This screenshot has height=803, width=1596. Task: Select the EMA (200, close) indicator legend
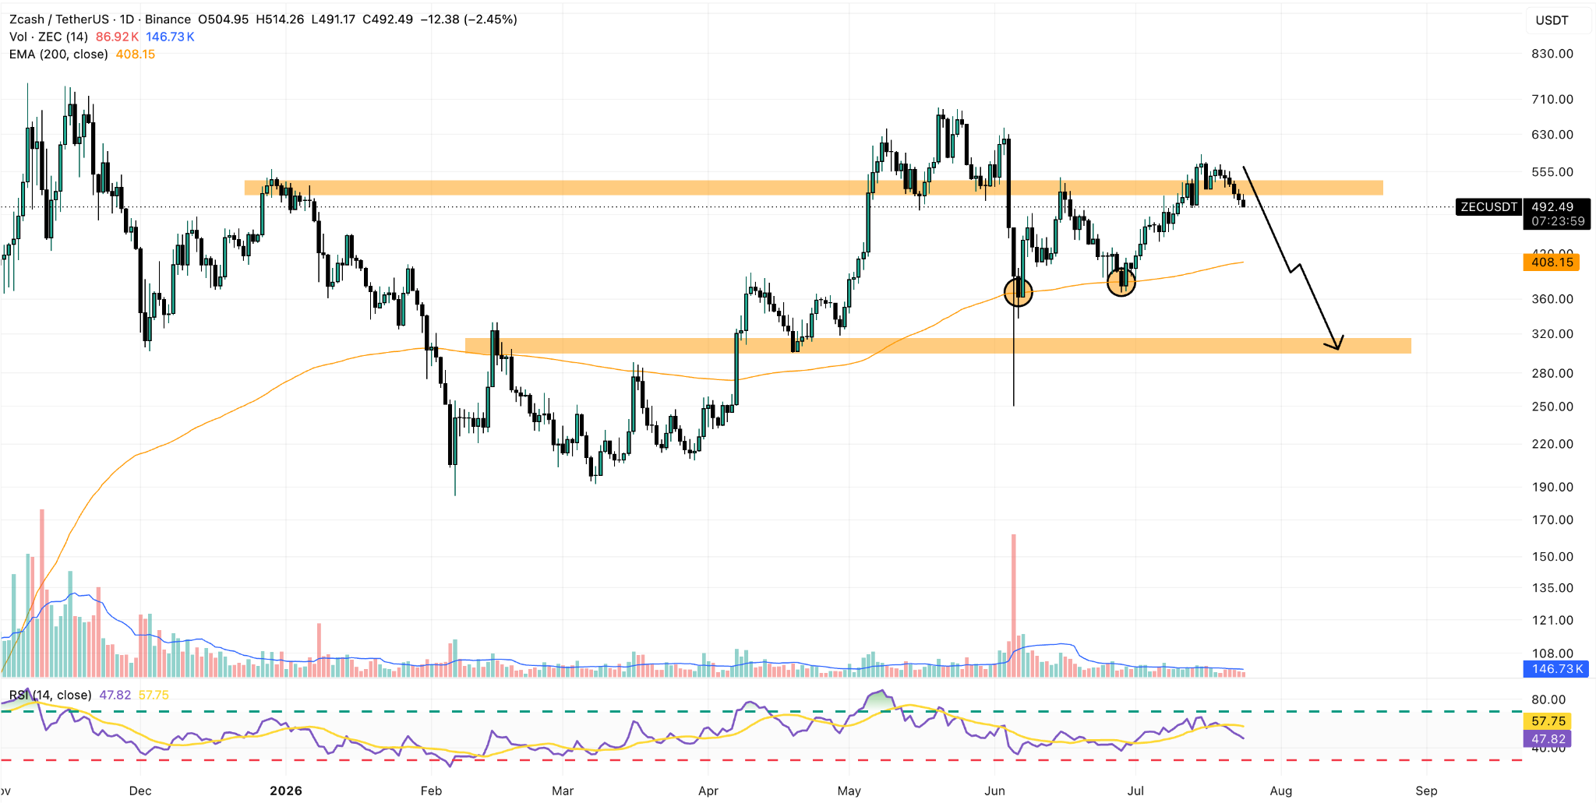point(58,55)
